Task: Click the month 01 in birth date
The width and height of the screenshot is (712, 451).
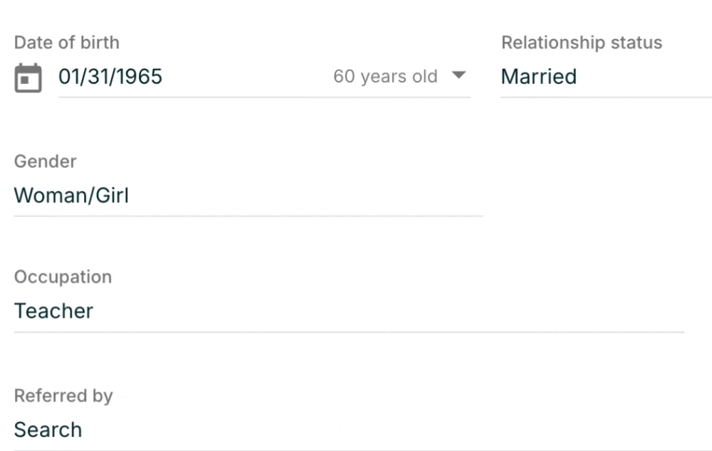Action: (69, 77)
